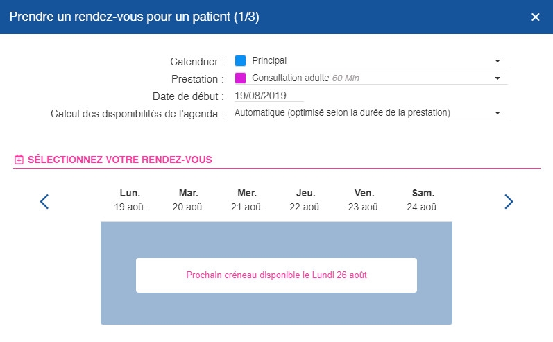Select the Mar. 20 aoû. day column
The width and height of the screenshot is (553, 342).
(188, 200)
